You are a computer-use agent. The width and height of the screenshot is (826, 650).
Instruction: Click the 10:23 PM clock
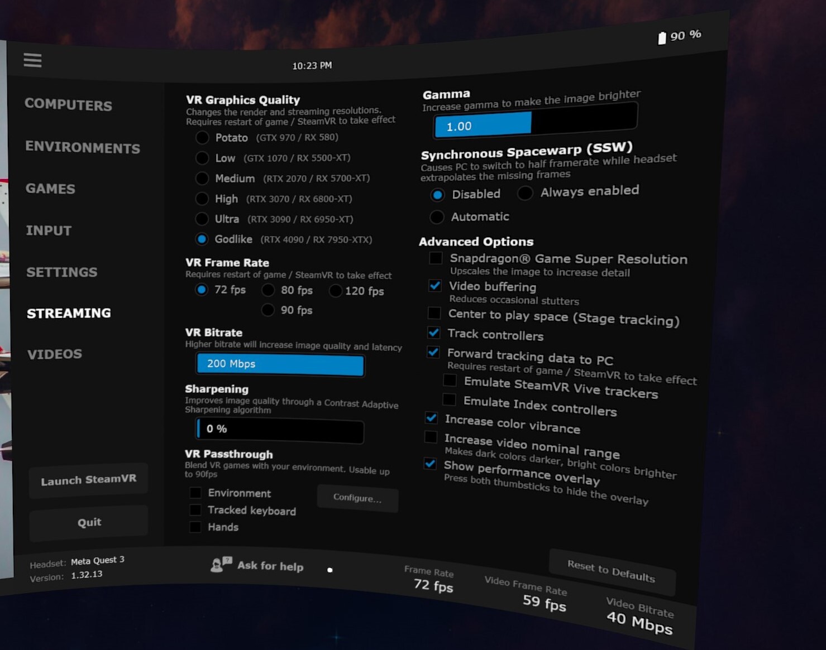(x=312, y=66)
